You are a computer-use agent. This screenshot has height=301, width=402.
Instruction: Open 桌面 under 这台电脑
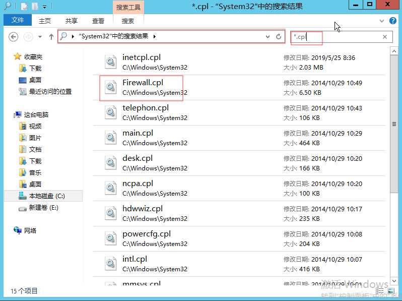(35, 184)
